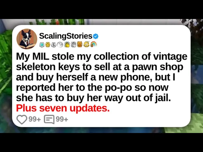The height and width of the screenshot is (152, 203).
Task: Click the gold star award badge
Action: (x=48, y=45)
